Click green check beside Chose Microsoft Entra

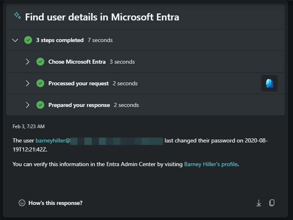coord(40,62)
